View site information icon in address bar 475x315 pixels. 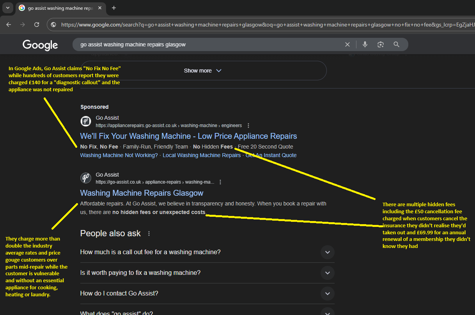point(54,25)
